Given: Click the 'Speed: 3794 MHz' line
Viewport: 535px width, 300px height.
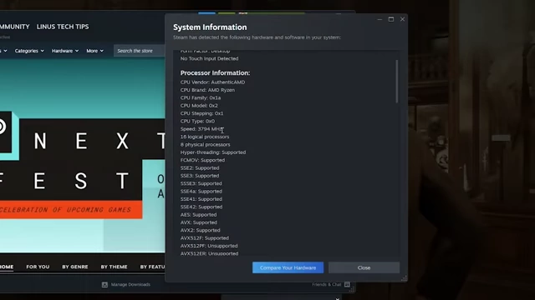Looking at the screenshot, I should click(x=201, y=129).
